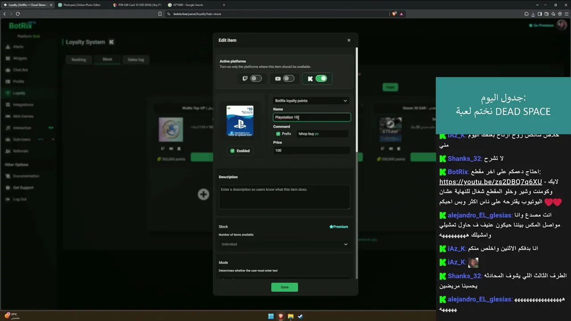Open Loyalty in the sidebar
The image size is (571, 321).
point(19,93)
